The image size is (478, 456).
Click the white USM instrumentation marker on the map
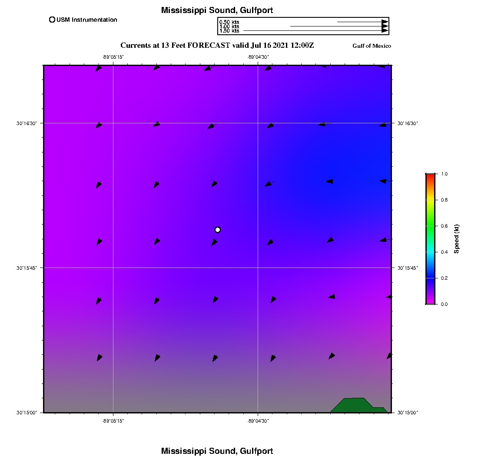point(217,230)
